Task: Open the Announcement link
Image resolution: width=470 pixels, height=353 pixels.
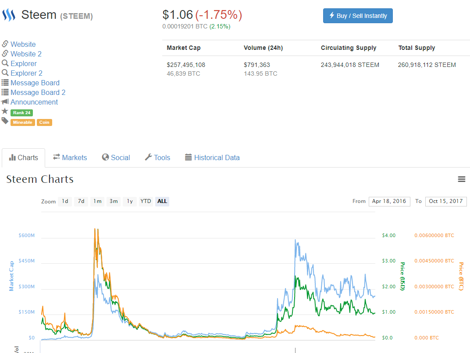Action: [34, 102]
